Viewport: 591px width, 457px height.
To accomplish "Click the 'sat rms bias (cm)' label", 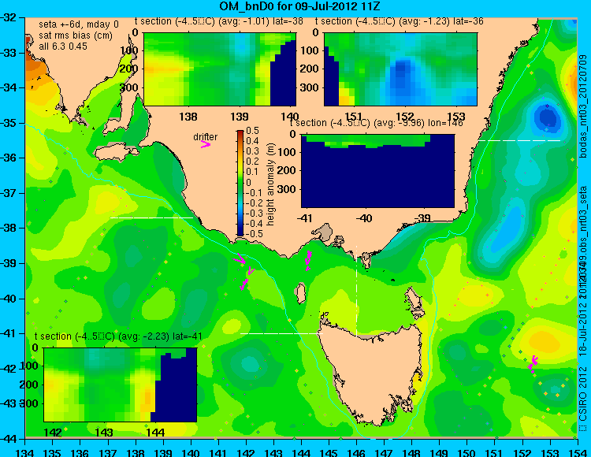I will coord(76,35).
